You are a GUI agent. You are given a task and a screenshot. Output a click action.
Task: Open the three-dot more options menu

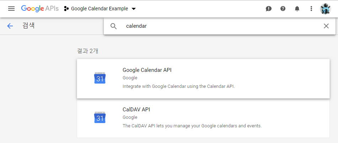coord(311,9)
